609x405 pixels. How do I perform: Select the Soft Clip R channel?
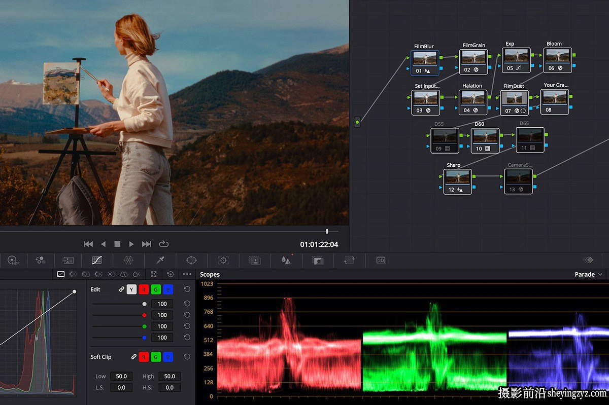click(144, 357)
